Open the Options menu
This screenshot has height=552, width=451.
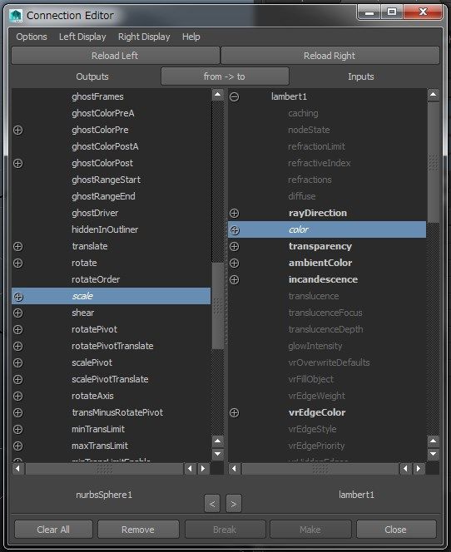[x=32, y=37]
